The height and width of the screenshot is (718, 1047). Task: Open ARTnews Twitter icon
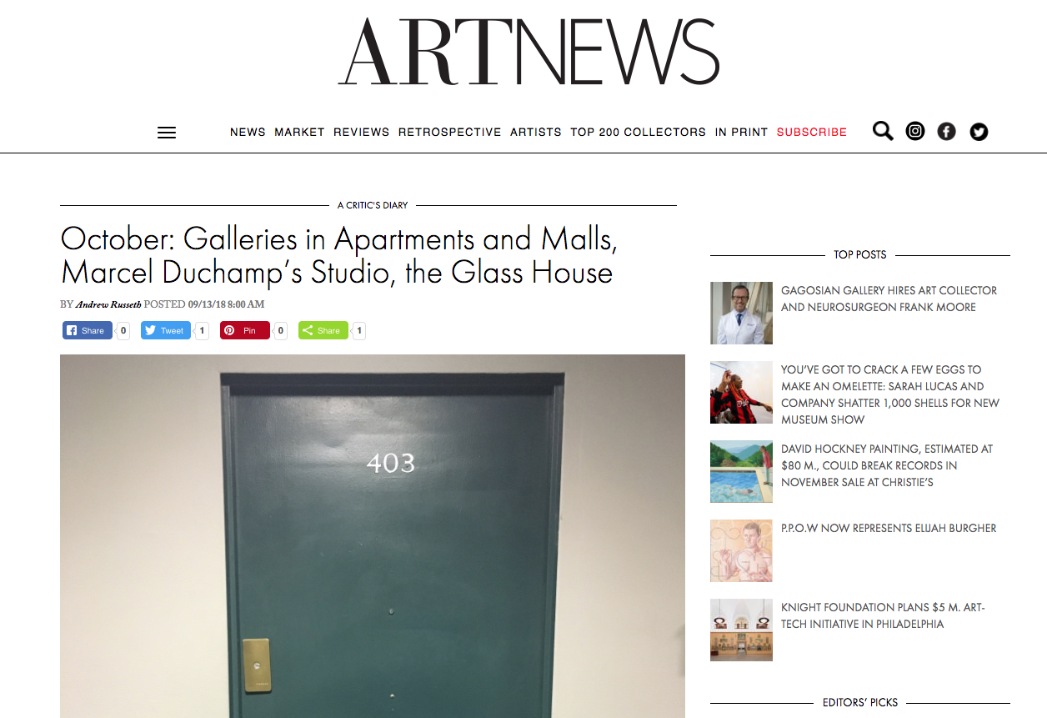tap(979, 131)
